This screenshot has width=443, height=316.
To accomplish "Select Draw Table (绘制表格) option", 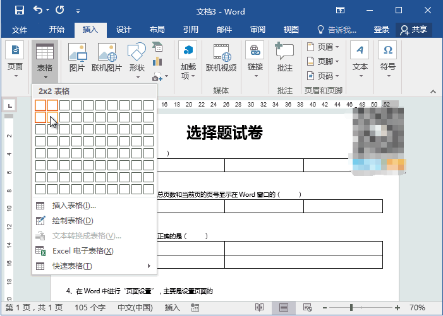I will pyautogui.click(x=72, y=221).
